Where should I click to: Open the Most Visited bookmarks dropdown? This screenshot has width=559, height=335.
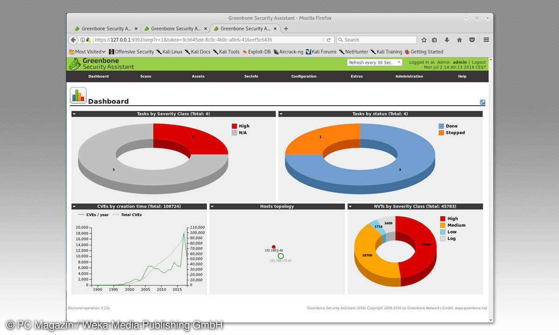87,52
